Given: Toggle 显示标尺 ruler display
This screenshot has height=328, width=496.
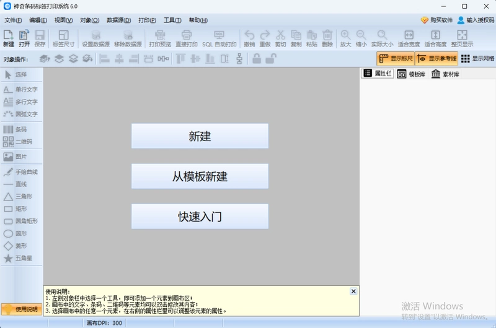Looking at the screenshot, I should pos(396,59).
